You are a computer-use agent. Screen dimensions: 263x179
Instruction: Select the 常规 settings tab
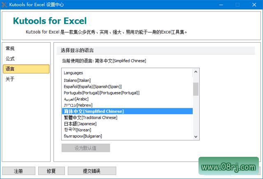pyautogui.click(x=10, y=48)
